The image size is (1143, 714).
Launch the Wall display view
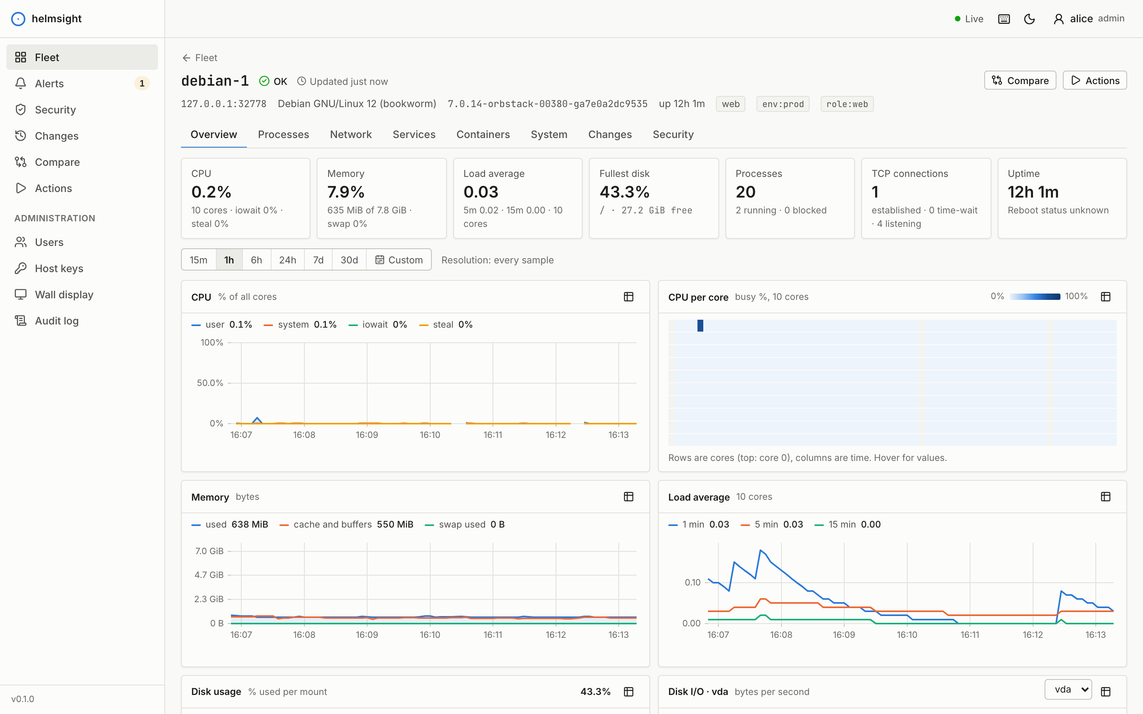point(82,295)
